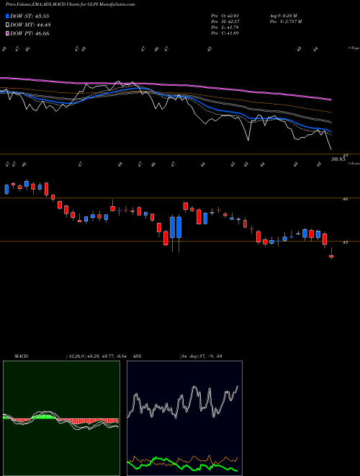Open the dark-blue ADX indicator panel

[184, 418]
